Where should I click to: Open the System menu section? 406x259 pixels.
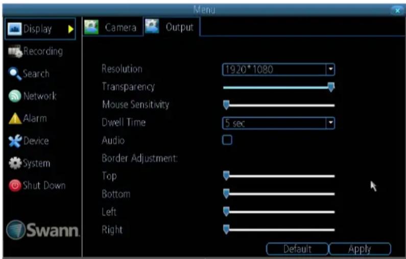[29, 163]
